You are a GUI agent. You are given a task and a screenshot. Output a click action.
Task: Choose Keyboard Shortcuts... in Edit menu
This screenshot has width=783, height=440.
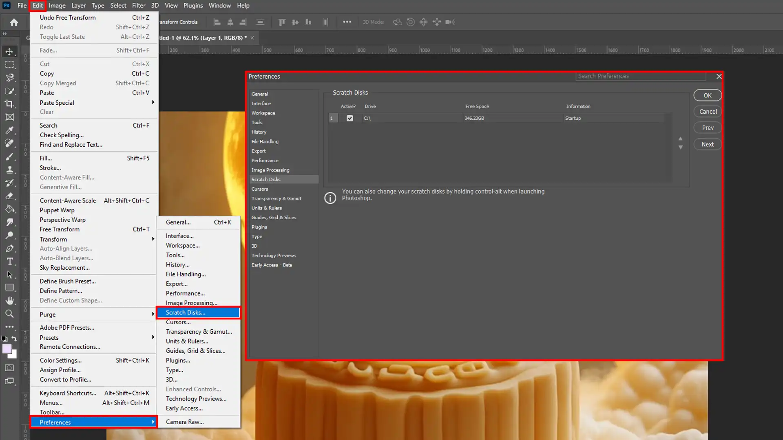tap(94, 393)
